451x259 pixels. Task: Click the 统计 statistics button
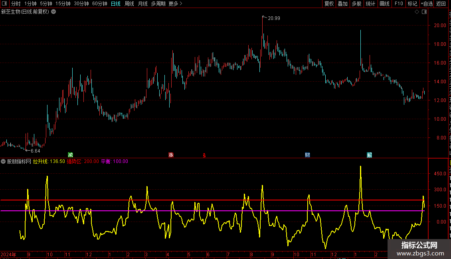point(370,4)
